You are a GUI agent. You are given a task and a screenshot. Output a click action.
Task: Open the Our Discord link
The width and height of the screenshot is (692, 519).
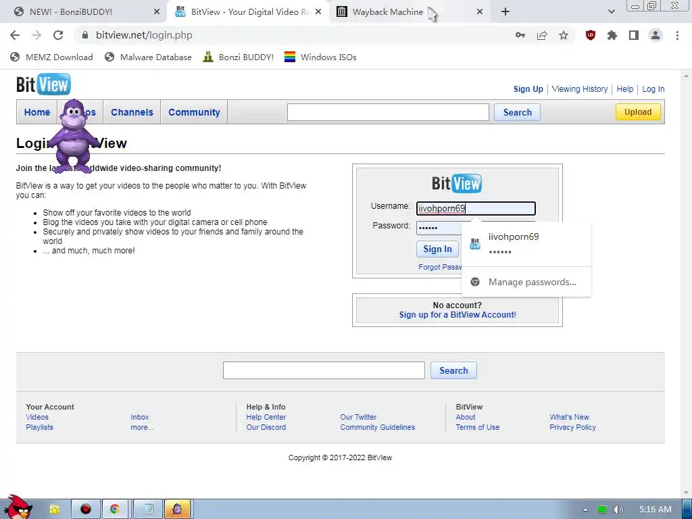266,427
